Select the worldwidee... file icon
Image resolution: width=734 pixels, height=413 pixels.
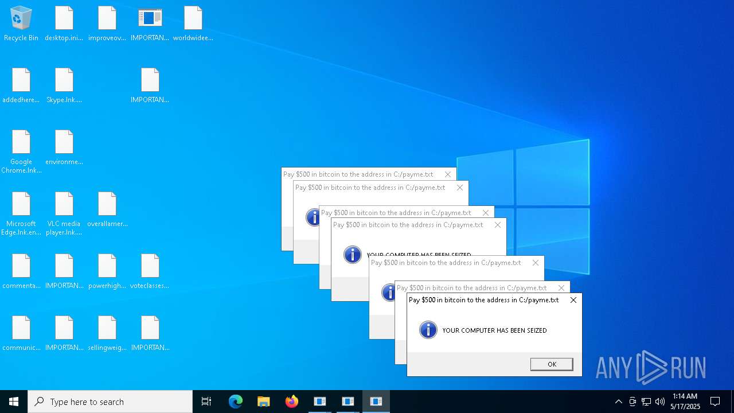(x=193, y=24)
